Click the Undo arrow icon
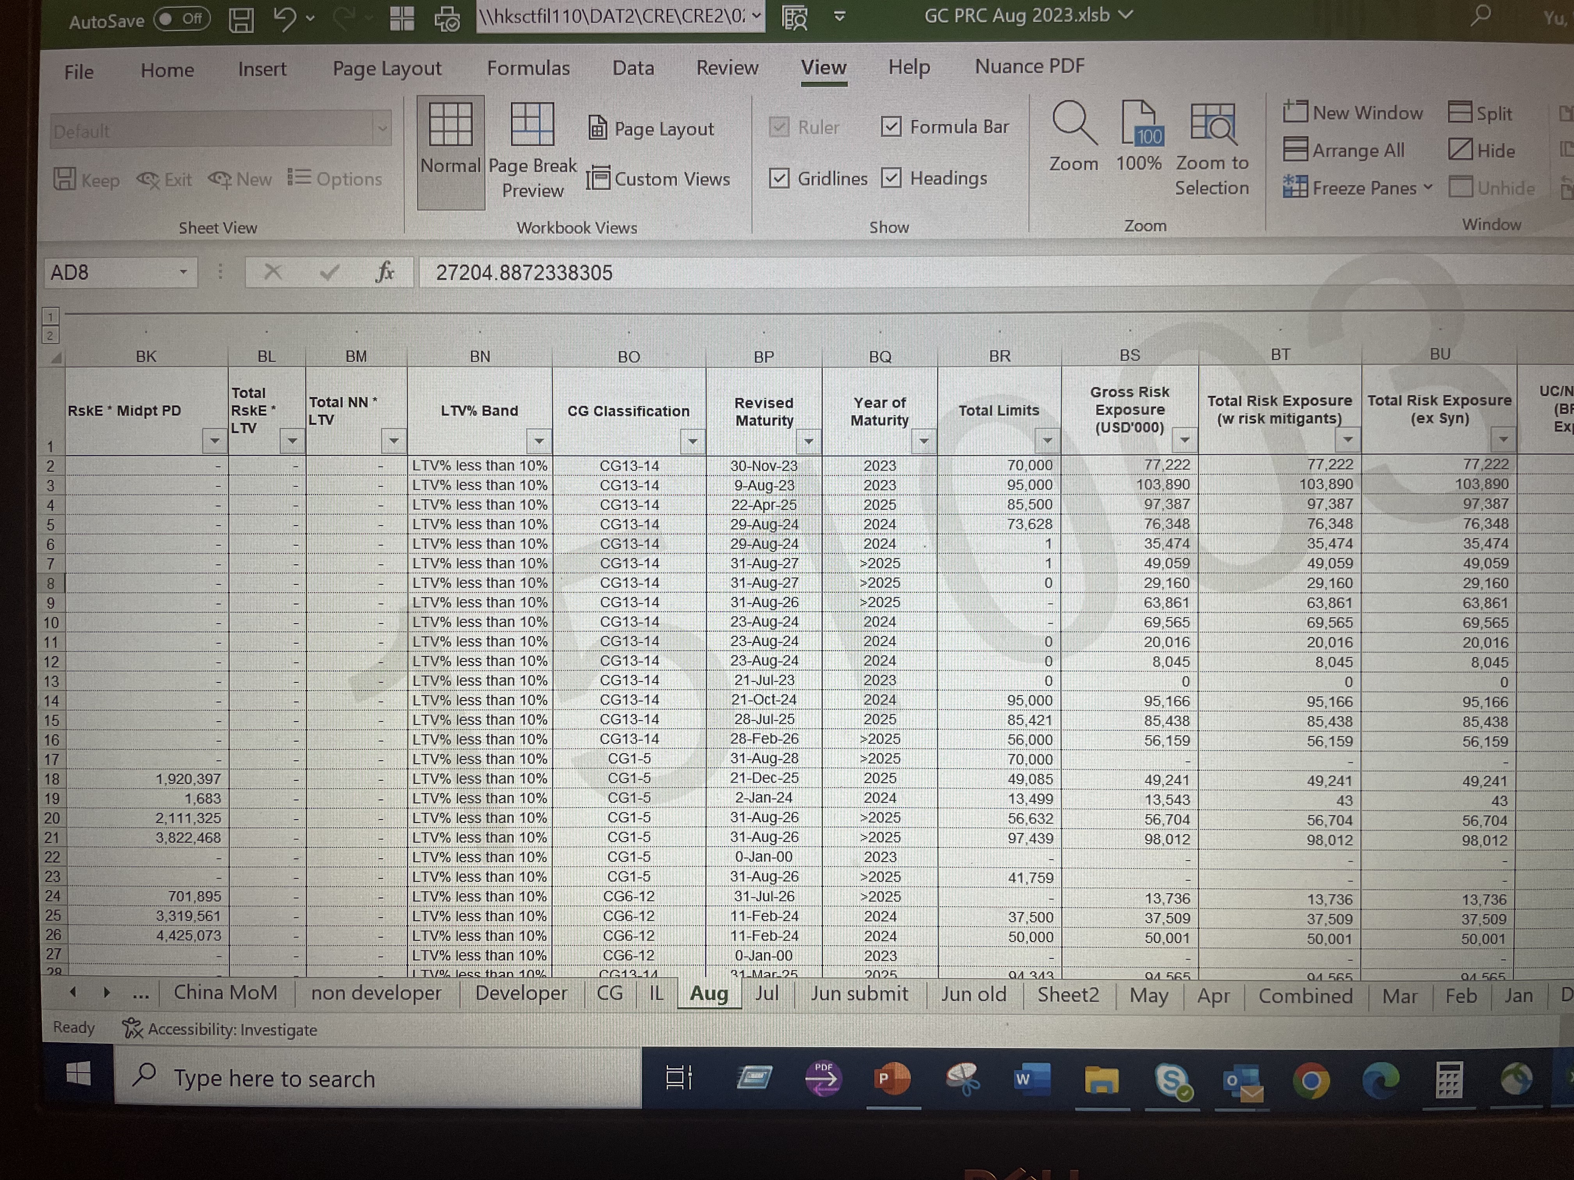The image size is (1574, 1180). coord(285,18)
